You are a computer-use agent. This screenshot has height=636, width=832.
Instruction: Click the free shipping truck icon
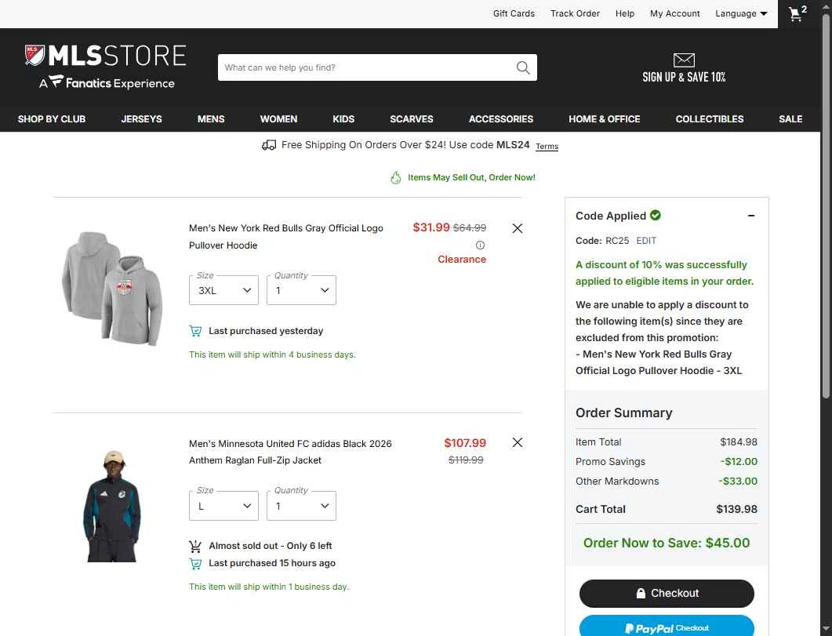(269, 145)
